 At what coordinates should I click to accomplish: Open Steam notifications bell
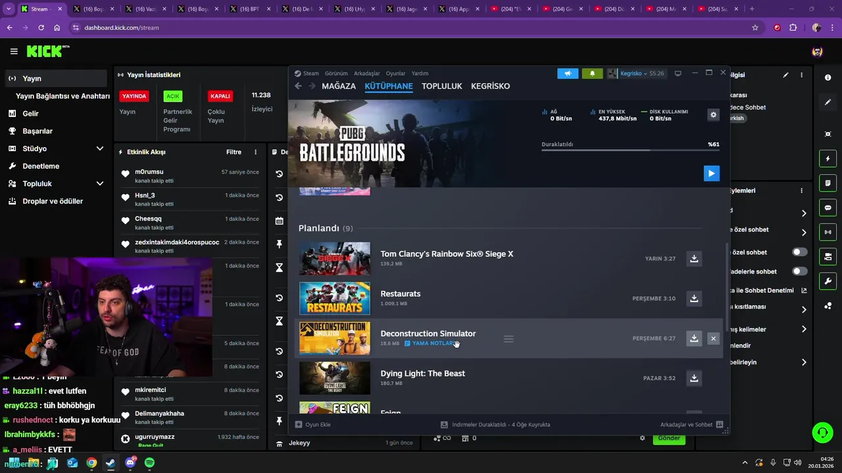click(x=592, y=74)
